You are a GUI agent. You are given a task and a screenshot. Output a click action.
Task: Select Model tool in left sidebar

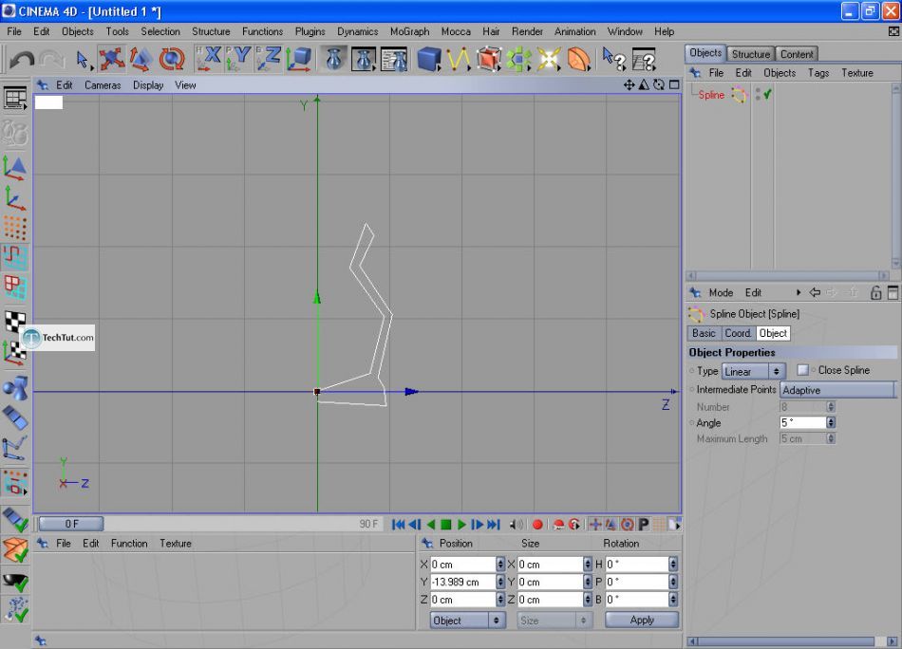(15, 168)
